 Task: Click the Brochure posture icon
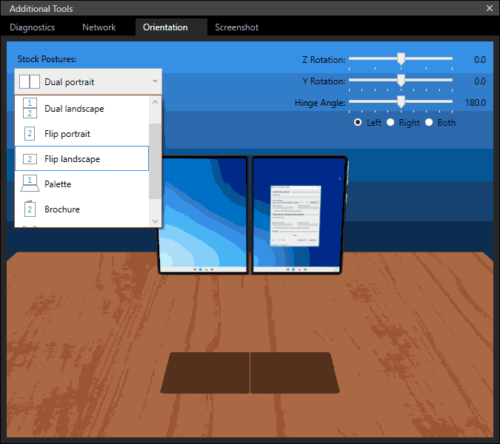[30, 209]
